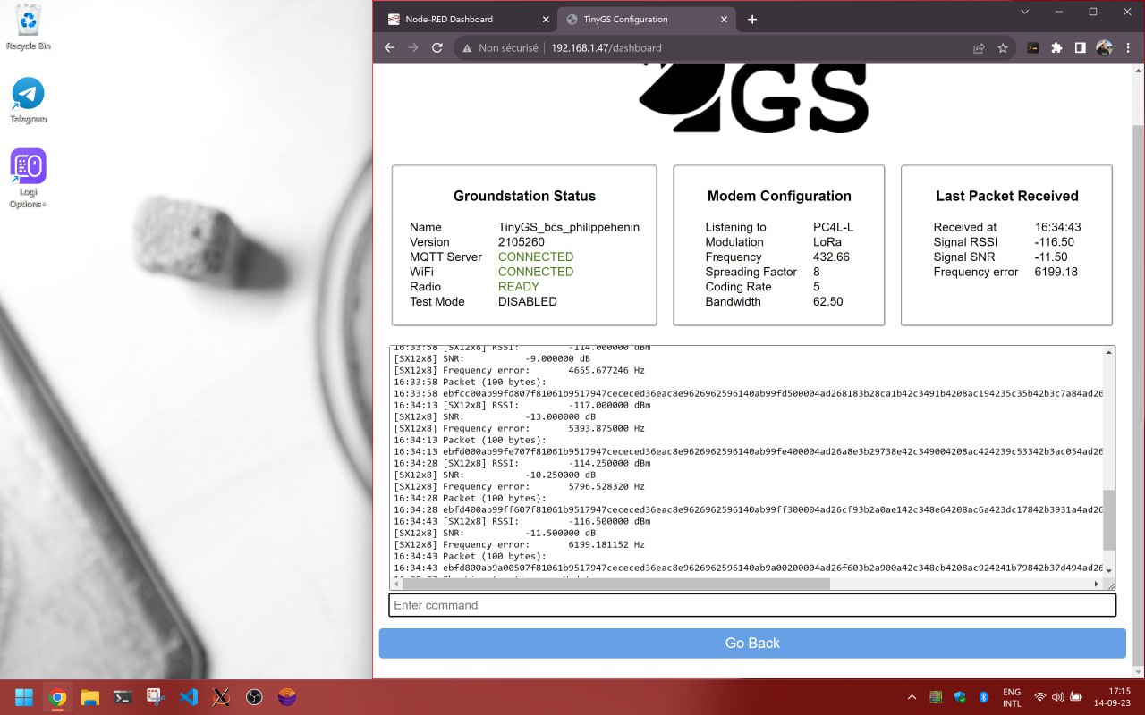Open the Chrome profile avatar

click(1104, 48)
